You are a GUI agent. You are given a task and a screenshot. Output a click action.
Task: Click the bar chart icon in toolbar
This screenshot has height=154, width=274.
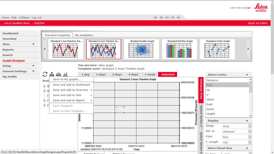coord(65,74)
